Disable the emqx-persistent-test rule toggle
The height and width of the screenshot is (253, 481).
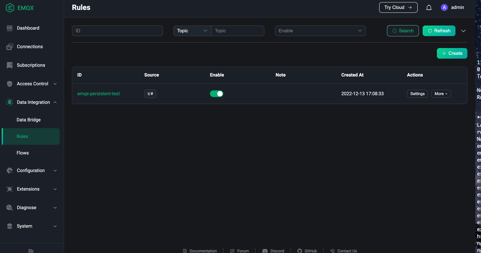(x=217, y=94)
